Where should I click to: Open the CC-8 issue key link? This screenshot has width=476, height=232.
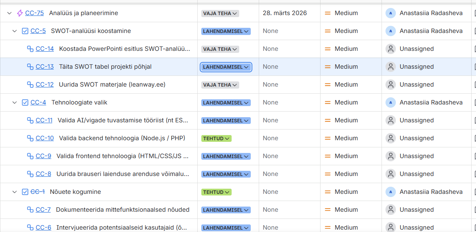43,174
